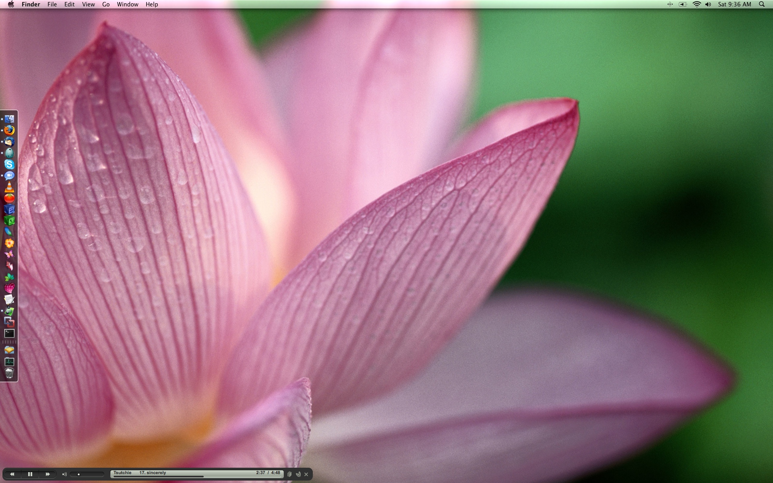Screen dimensions: 773x483
Task: Open the folder stack in the dock
Action: pyautogui.click(x=9, y=350)
